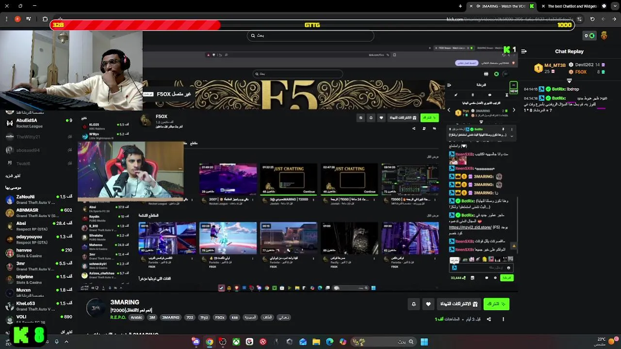
Task: Open Tsuki6 channel in sidebar
Action: (39, 163)
